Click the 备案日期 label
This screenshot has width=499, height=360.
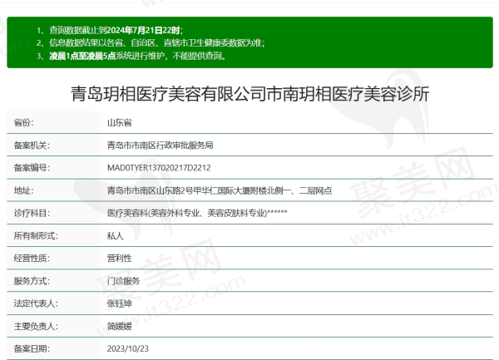click(x=32, y=349)
